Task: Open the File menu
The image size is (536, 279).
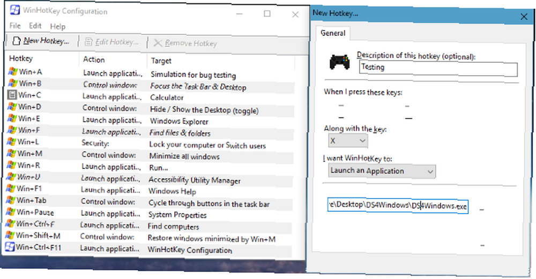Action: pos(15,26)
